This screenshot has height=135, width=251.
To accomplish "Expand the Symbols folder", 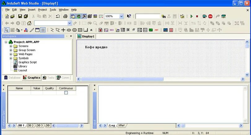I will (x=11, y=58).
